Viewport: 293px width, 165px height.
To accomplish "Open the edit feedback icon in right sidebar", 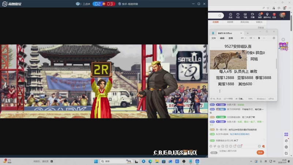I will point(286,153).
